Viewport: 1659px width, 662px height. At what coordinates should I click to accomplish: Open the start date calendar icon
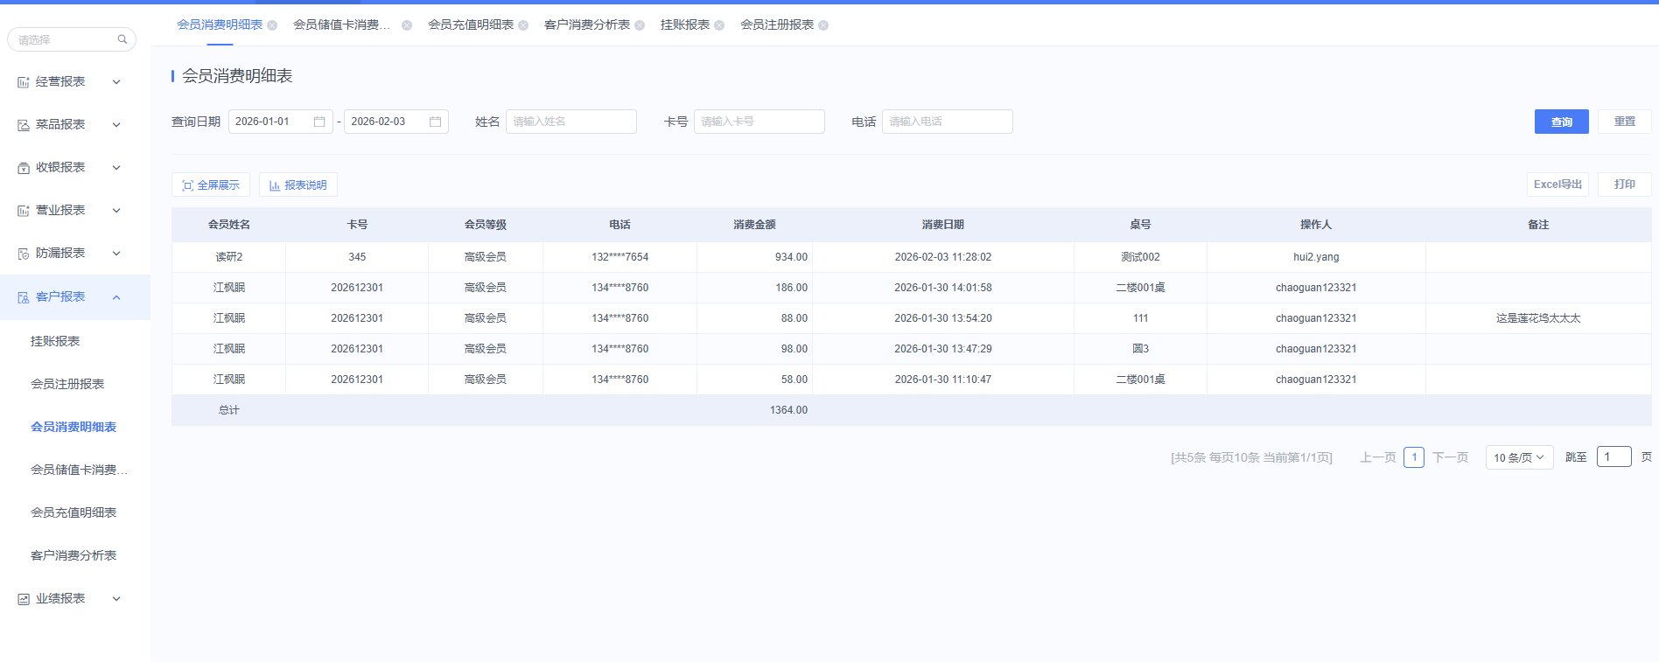[319, 122]
